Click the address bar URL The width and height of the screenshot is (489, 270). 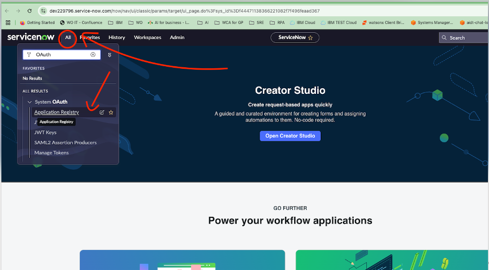pos(184,11)
